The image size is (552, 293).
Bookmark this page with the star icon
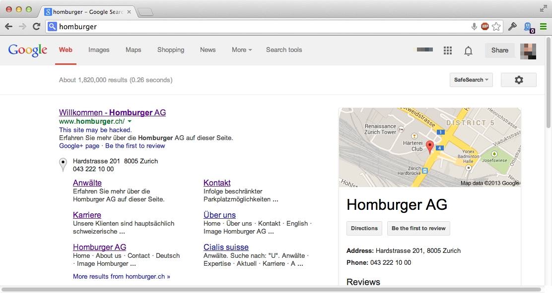point(496,27)
